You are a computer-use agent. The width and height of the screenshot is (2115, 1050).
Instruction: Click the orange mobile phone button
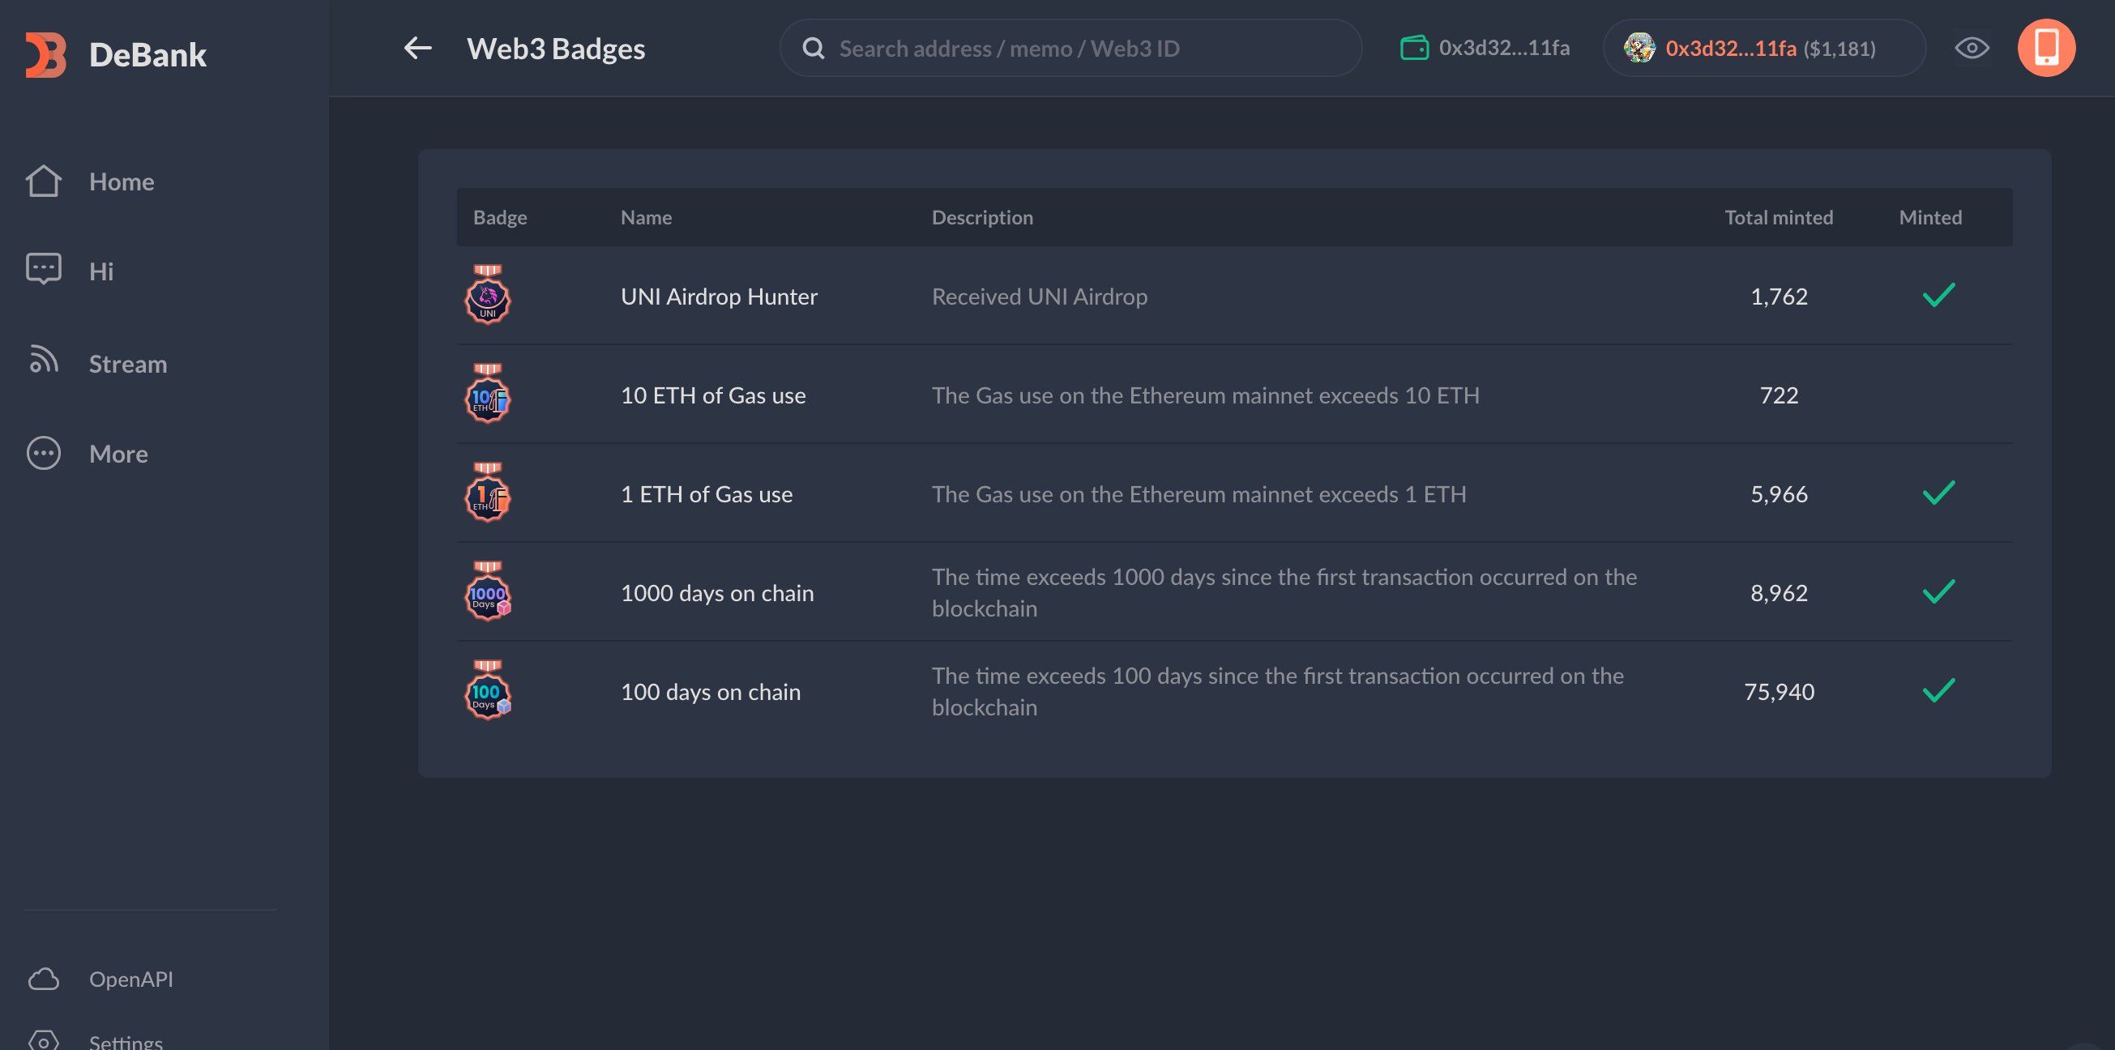click(2046, 49)
